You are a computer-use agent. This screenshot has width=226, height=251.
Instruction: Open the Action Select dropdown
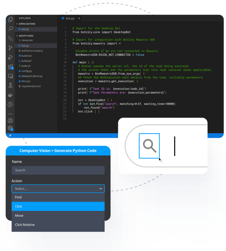(58, 189)
